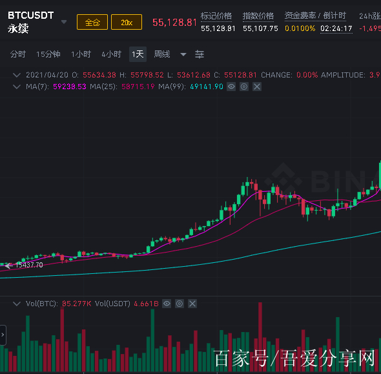Click the MA(25) value 58715.19

coord(138,87)
